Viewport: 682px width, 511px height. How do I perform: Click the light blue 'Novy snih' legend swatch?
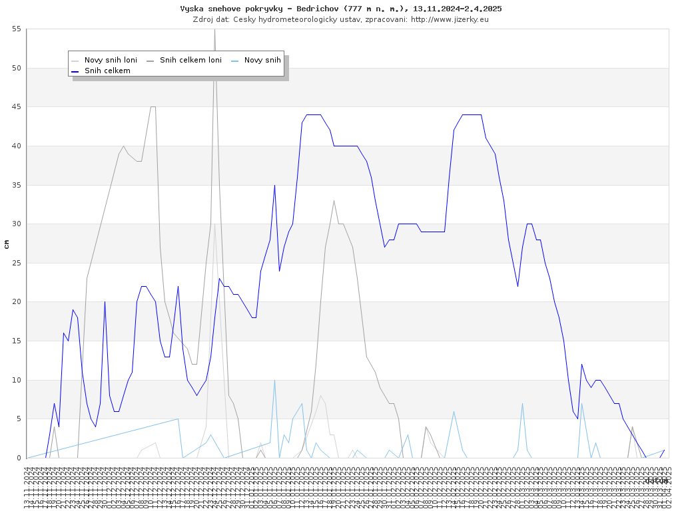click(235, 61)
